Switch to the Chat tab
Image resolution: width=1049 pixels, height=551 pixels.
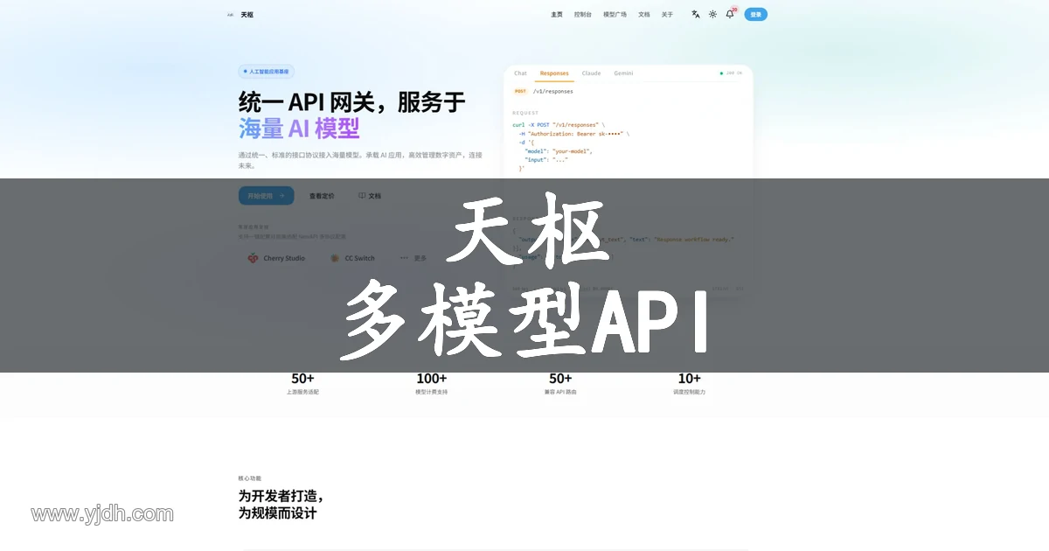click(520, 73)
